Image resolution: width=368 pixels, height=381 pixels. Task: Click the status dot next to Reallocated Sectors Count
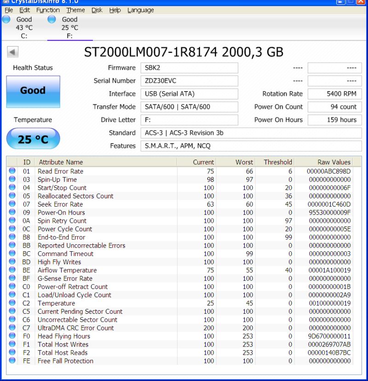tap(11, 196)
